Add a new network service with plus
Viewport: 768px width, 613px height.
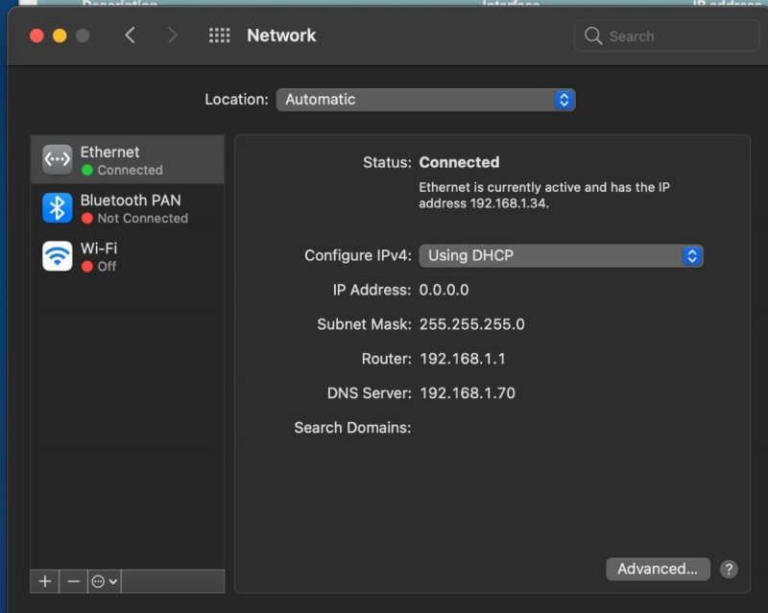pyautogui.click(x=44, y=581)
